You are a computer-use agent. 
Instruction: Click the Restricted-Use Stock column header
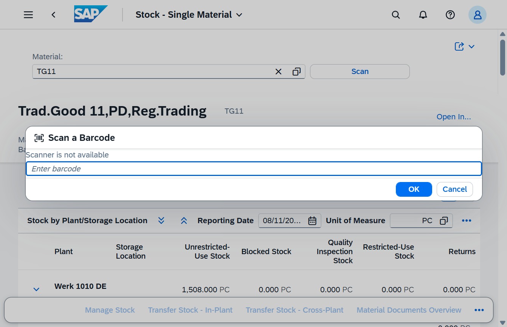(388, 251)
